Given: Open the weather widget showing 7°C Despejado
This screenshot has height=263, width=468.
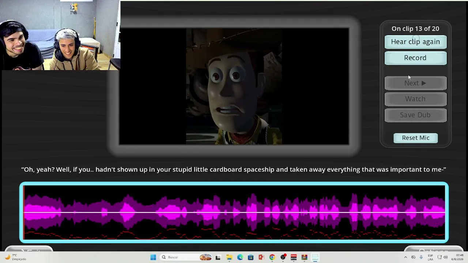Looking at the screenshot, I should coord(15,257).
